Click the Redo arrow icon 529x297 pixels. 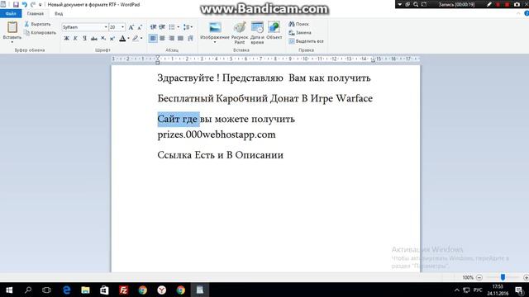[x=33, y=5]
